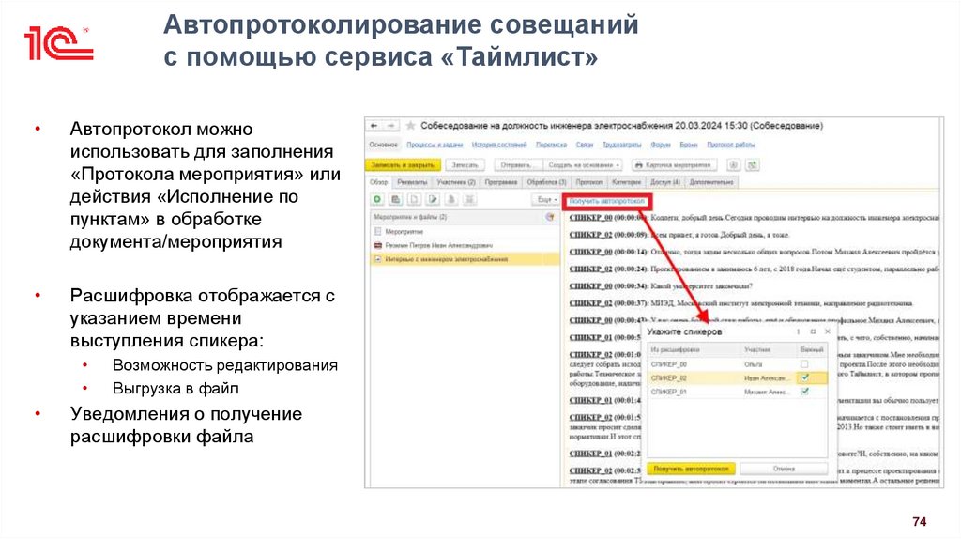
Task: Open the Создать на основании dropdown
Action: tap(584, 165)
